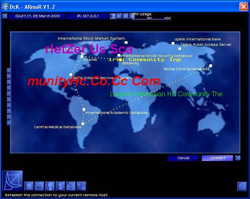Select the Global Criminal Database node
Viewport: 250px width, 199px height.
click(x=211, y=66)
